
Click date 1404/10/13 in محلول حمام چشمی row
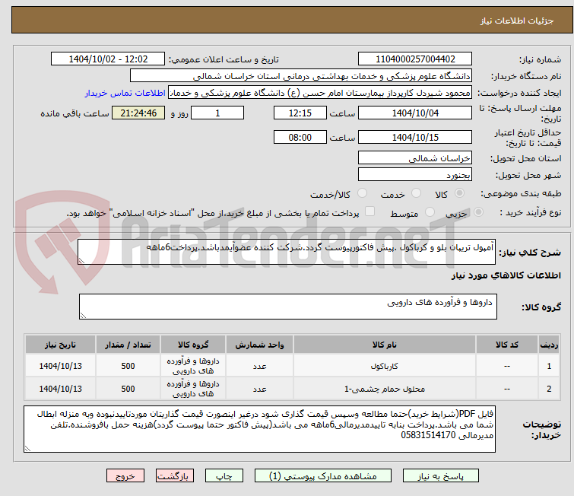[x=60, y=388]
